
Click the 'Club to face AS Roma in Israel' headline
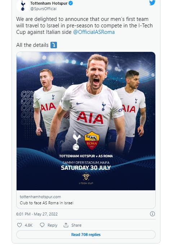pyautogui.click(x=46, y=203)
